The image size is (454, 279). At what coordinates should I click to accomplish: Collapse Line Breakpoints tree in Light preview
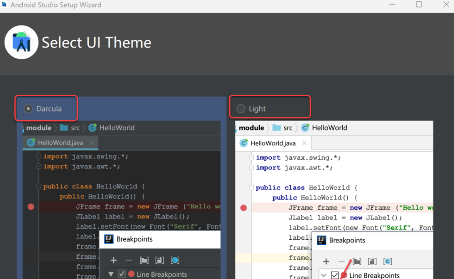(324, 275)
